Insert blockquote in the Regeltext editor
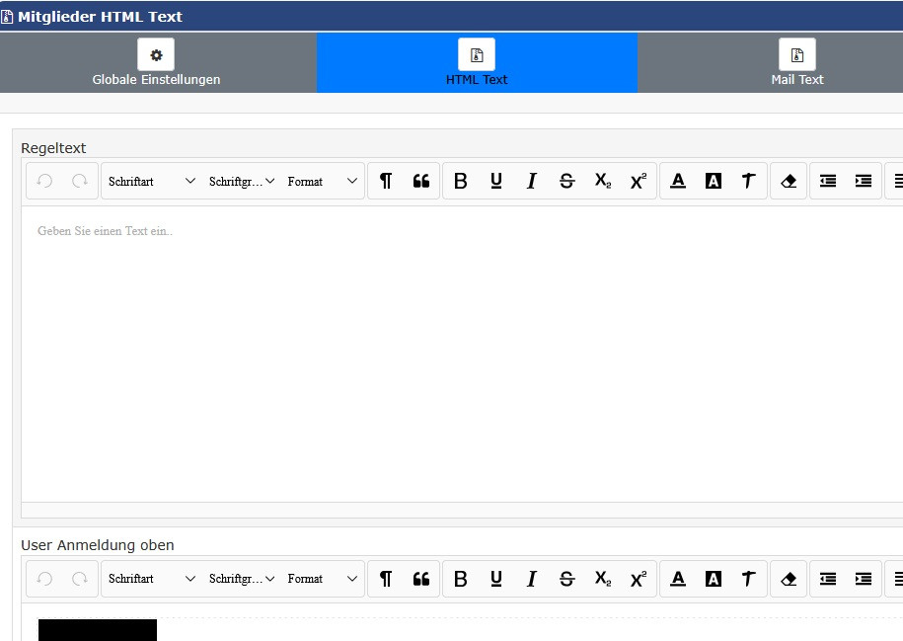Screen dimensions: 903x641 click(x=421, y=181)
